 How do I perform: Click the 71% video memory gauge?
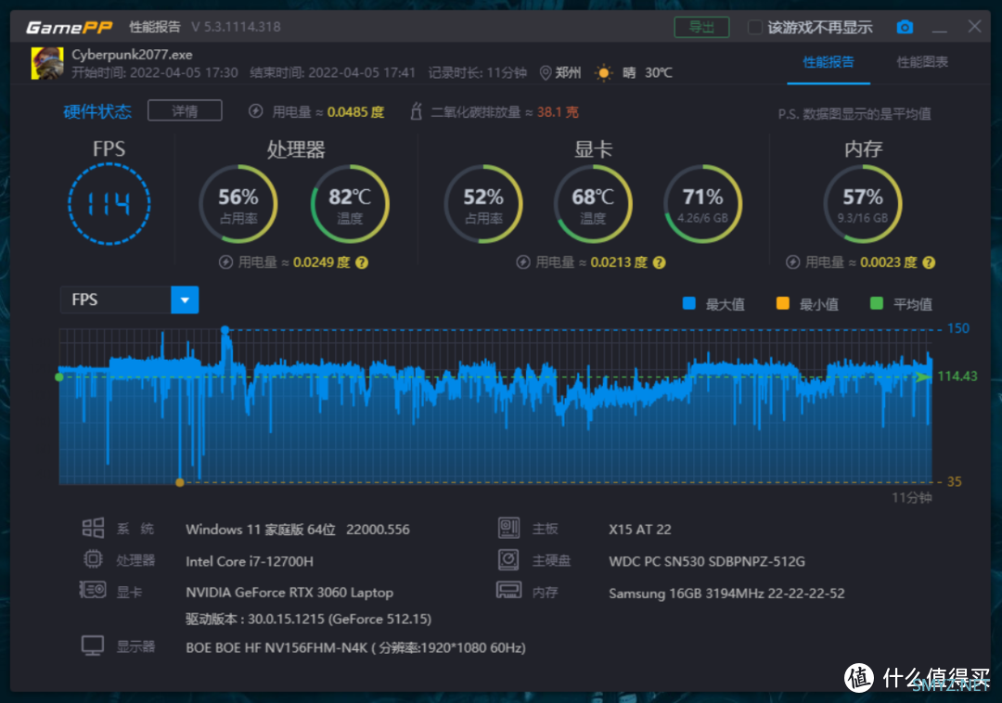pos(703,204)
